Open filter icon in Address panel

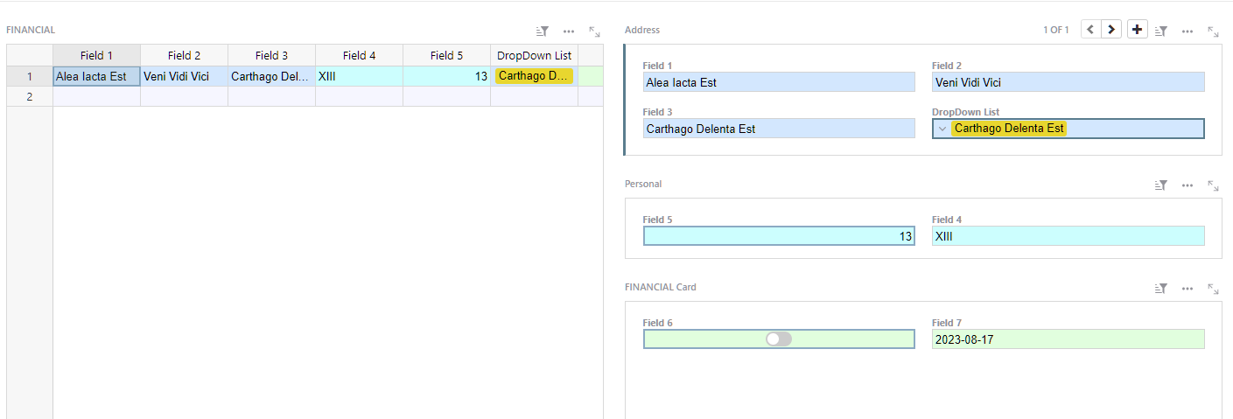tap(1161, 31)
